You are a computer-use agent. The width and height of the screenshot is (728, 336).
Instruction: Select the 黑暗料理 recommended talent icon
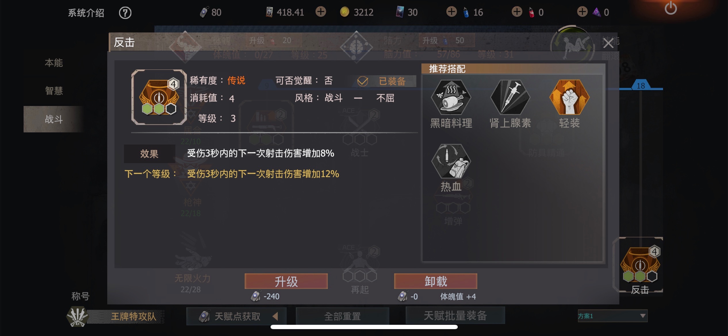(451, 97)
